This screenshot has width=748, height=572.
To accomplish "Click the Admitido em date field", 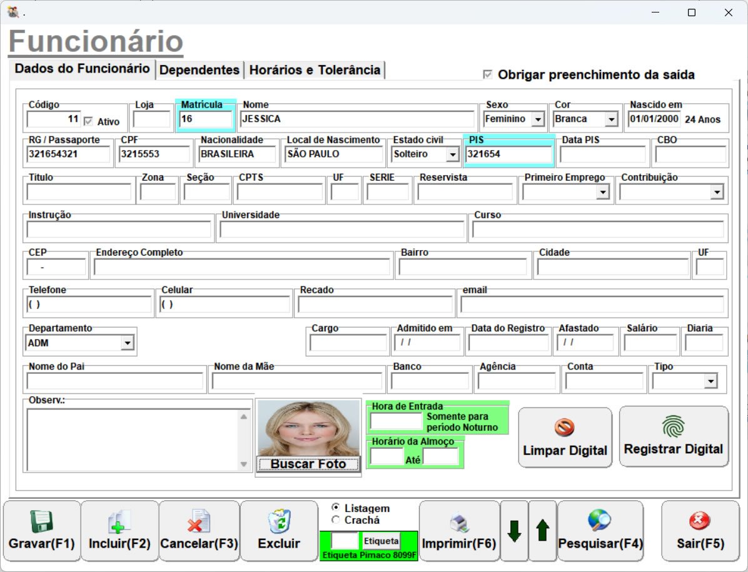I will pyautogui.click(x=427, y=343).
